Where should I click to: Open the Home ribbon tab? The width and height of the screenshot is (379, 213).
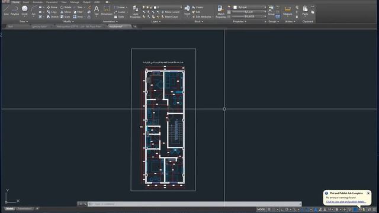point(15,2)
